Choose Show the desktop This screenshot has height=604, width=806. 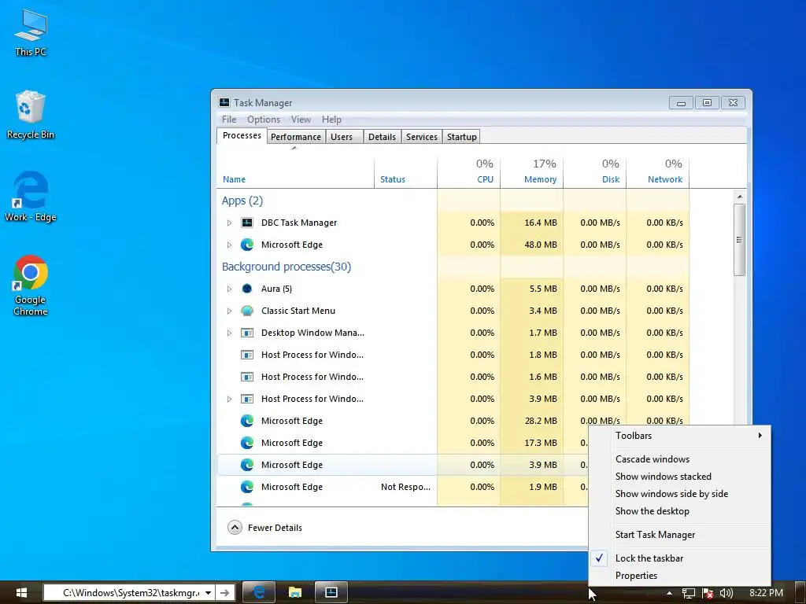point(679,511)
